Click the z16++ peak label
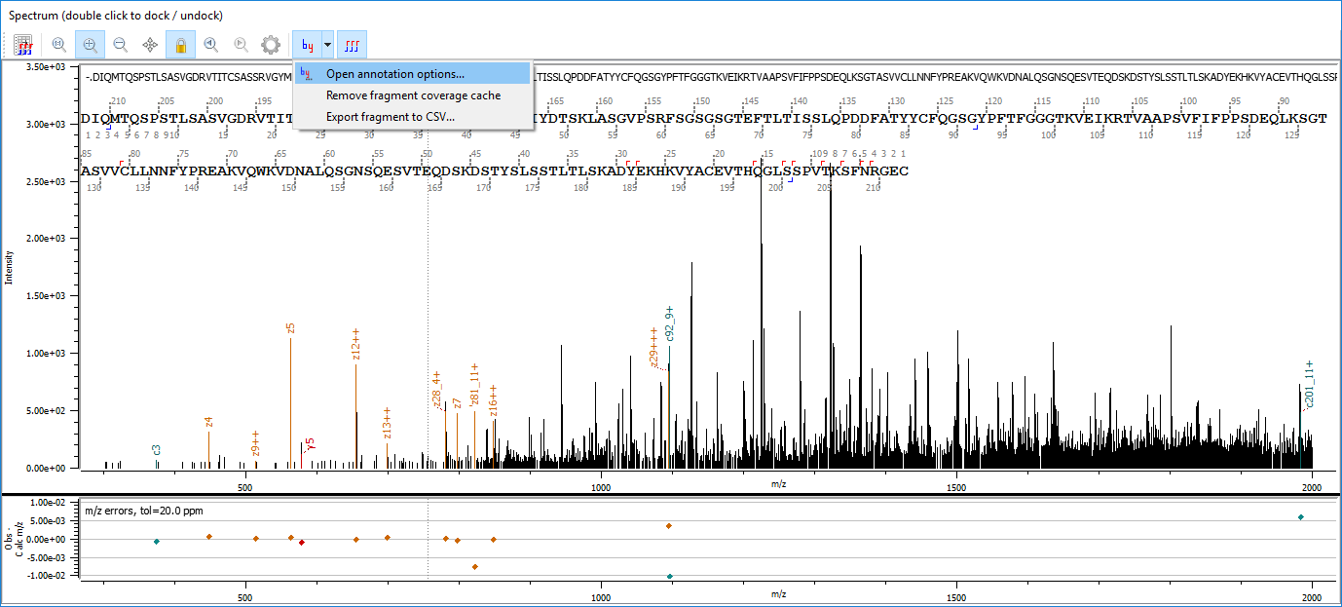Image resolution: width=1342 pixels, height=607 pixels. pos(494,400)
